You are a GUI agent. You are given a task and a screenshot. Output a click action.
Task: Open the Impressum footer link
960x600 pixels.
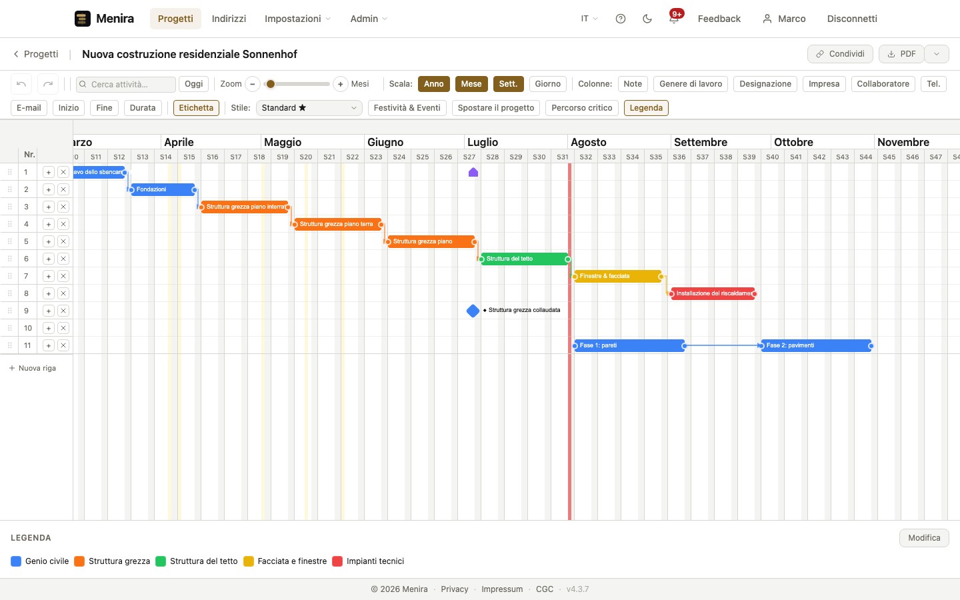tap(502, 589)
